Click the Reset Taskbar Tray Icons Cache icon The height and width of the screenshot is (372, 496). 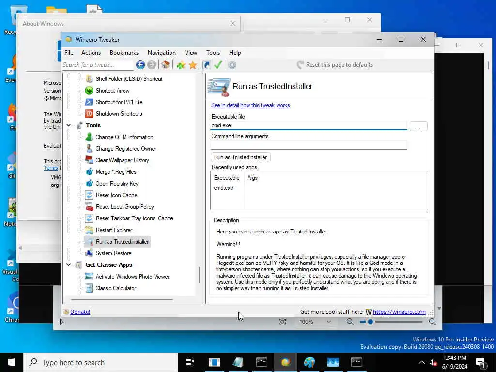(89, 218)
